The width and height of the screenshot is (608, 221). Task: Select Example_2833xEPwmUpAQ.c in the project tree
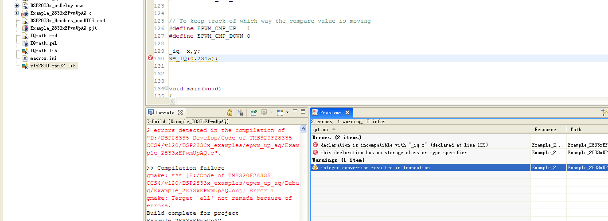61,13
